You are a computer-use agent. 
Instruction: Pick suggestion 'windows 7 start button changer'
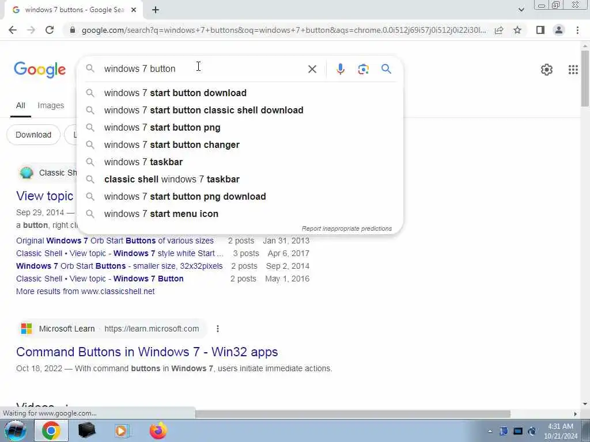tap(240, 144)
